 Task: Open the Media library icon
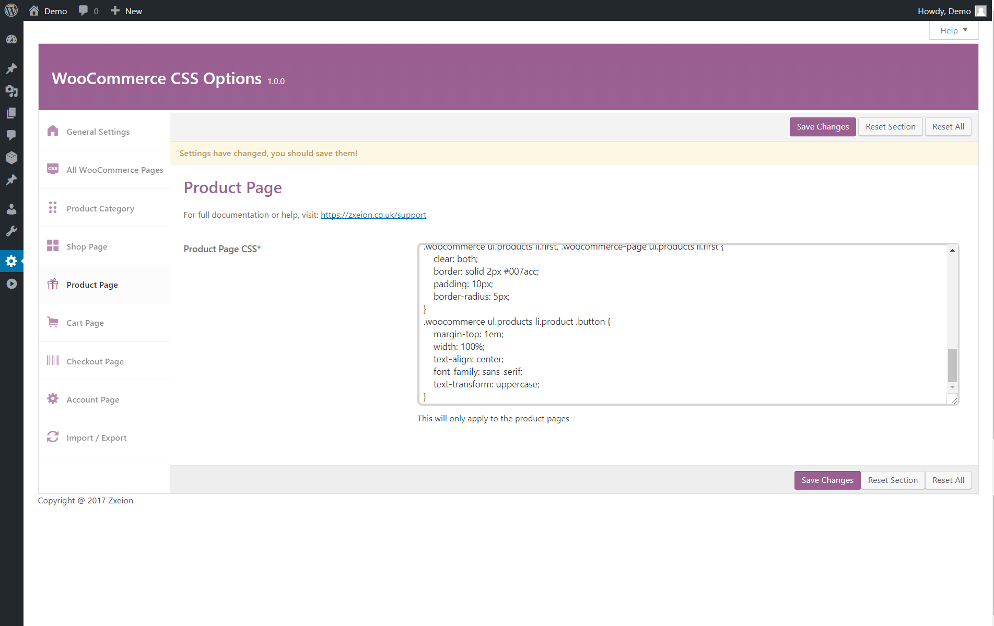point(11,91)
